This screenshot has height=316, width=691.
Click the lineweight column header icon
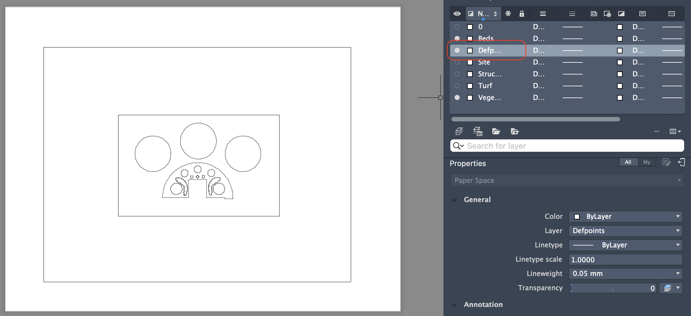pos(543,14)
